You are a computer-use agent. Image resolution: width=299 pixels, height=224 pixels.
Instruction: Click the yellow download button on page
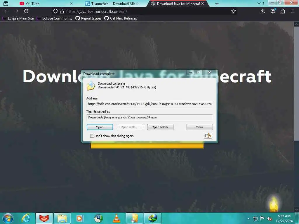(x=147, y=146)
